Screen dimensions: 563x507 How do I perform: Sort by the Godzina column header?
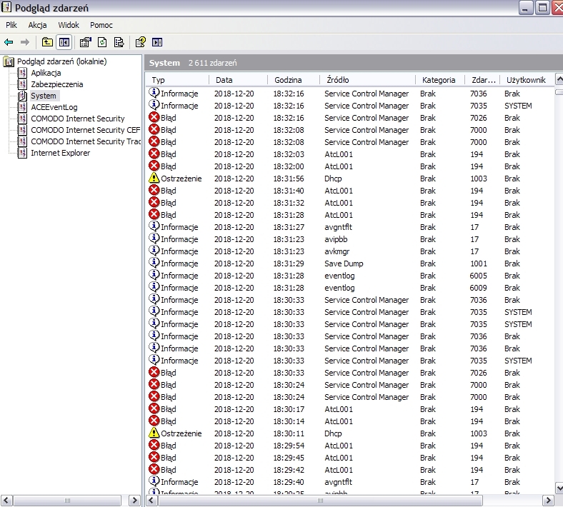pyautogui.click(x=294, y=80)
